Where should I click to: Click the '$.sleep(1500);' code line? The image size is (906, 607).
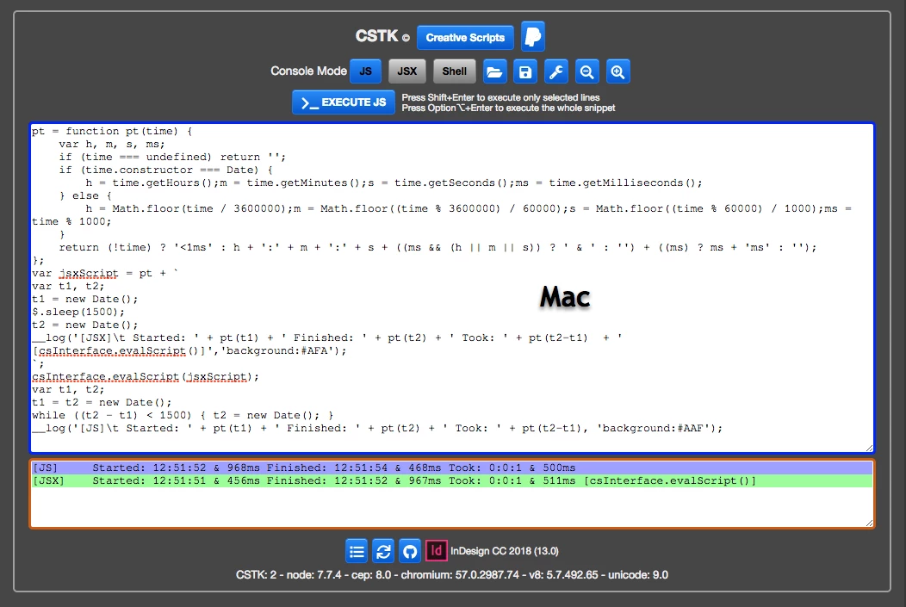[78, 312]
